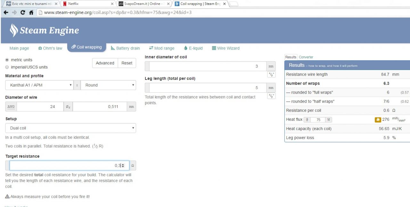Screen dimensions: 410x207
Task: Reload the page with refresh icon
Action: pyautogui.click(x=23, y=12)
